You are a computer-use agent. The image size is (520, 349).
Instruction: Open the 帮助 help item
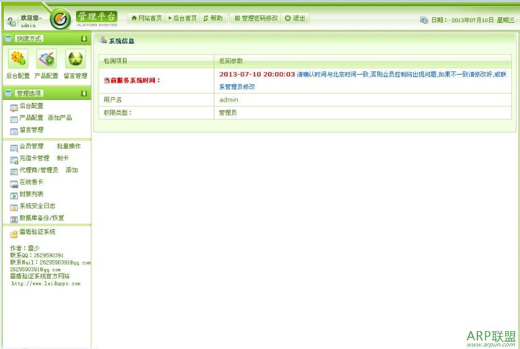213,18
